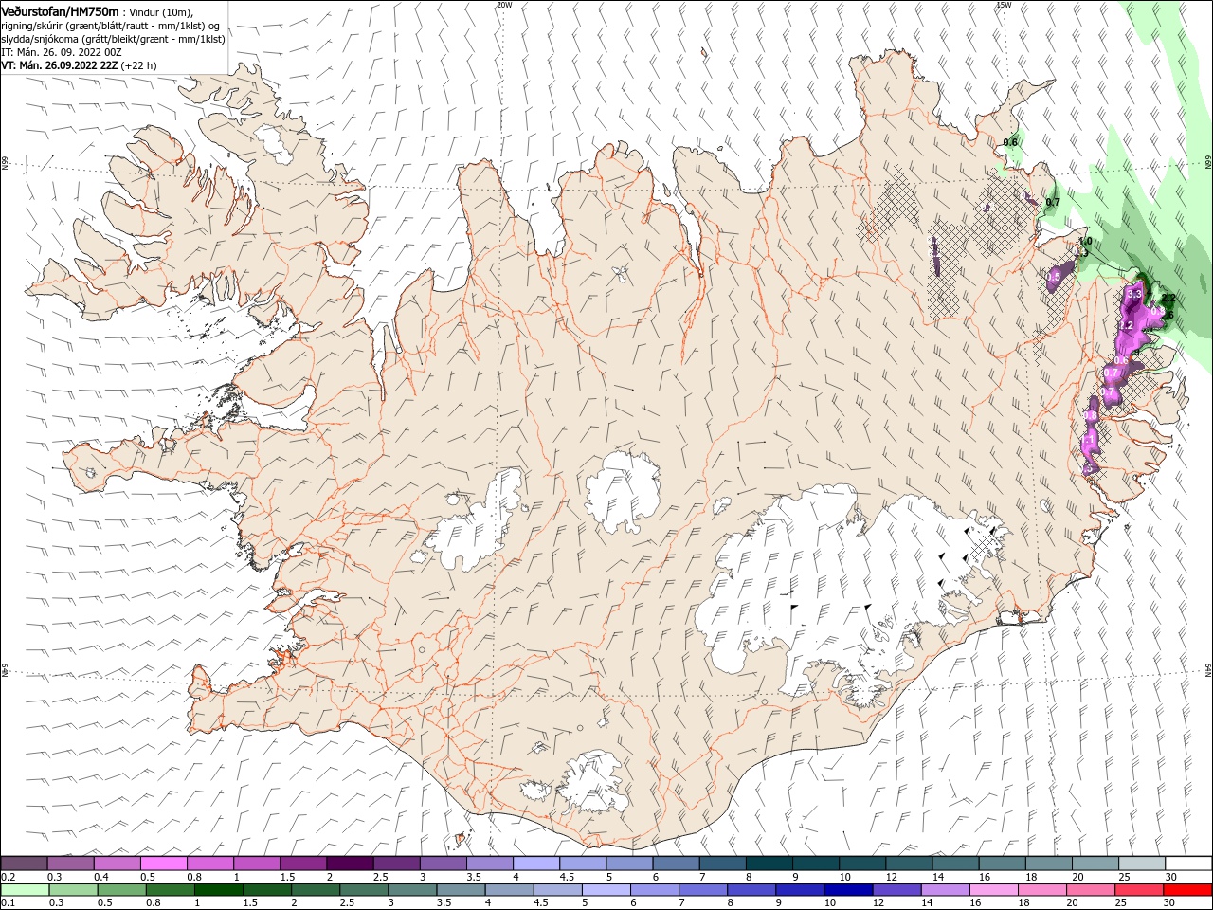Click the '1.2' precipitation value on the map
The width and height of the screenshot is (1213, 910).
point(1126,326)
